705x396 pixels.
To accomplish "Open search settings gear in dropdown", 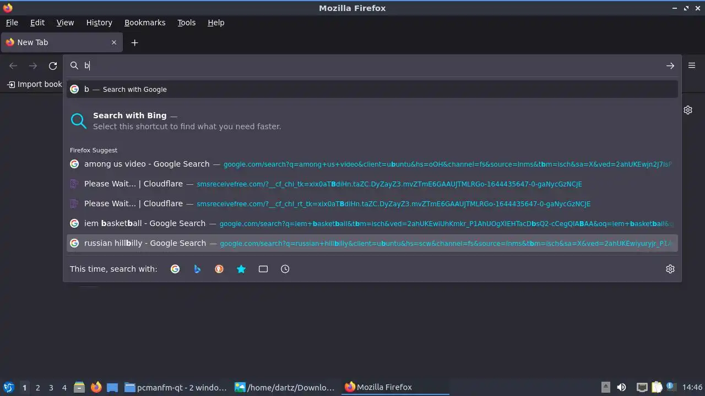I will pos(670,269).
